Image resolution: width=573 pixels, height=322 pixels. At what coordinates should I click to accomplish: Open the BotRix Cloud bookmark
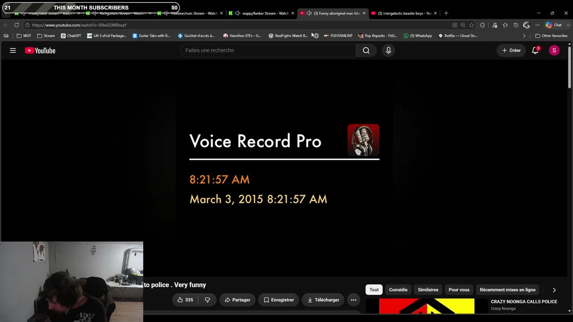[458, 36]
